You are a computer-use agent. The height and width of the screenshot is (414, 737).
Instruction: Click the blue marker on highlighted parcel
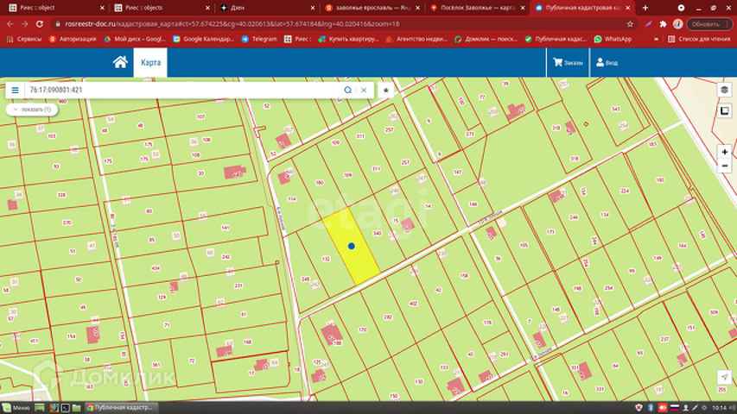pos(352,246)
